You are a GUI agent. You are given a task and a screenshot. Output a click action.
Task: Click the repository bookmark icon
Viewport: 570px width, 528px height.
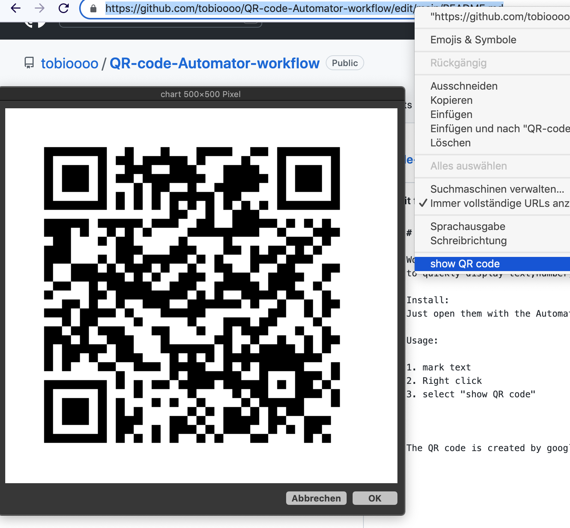click(30, 62)
